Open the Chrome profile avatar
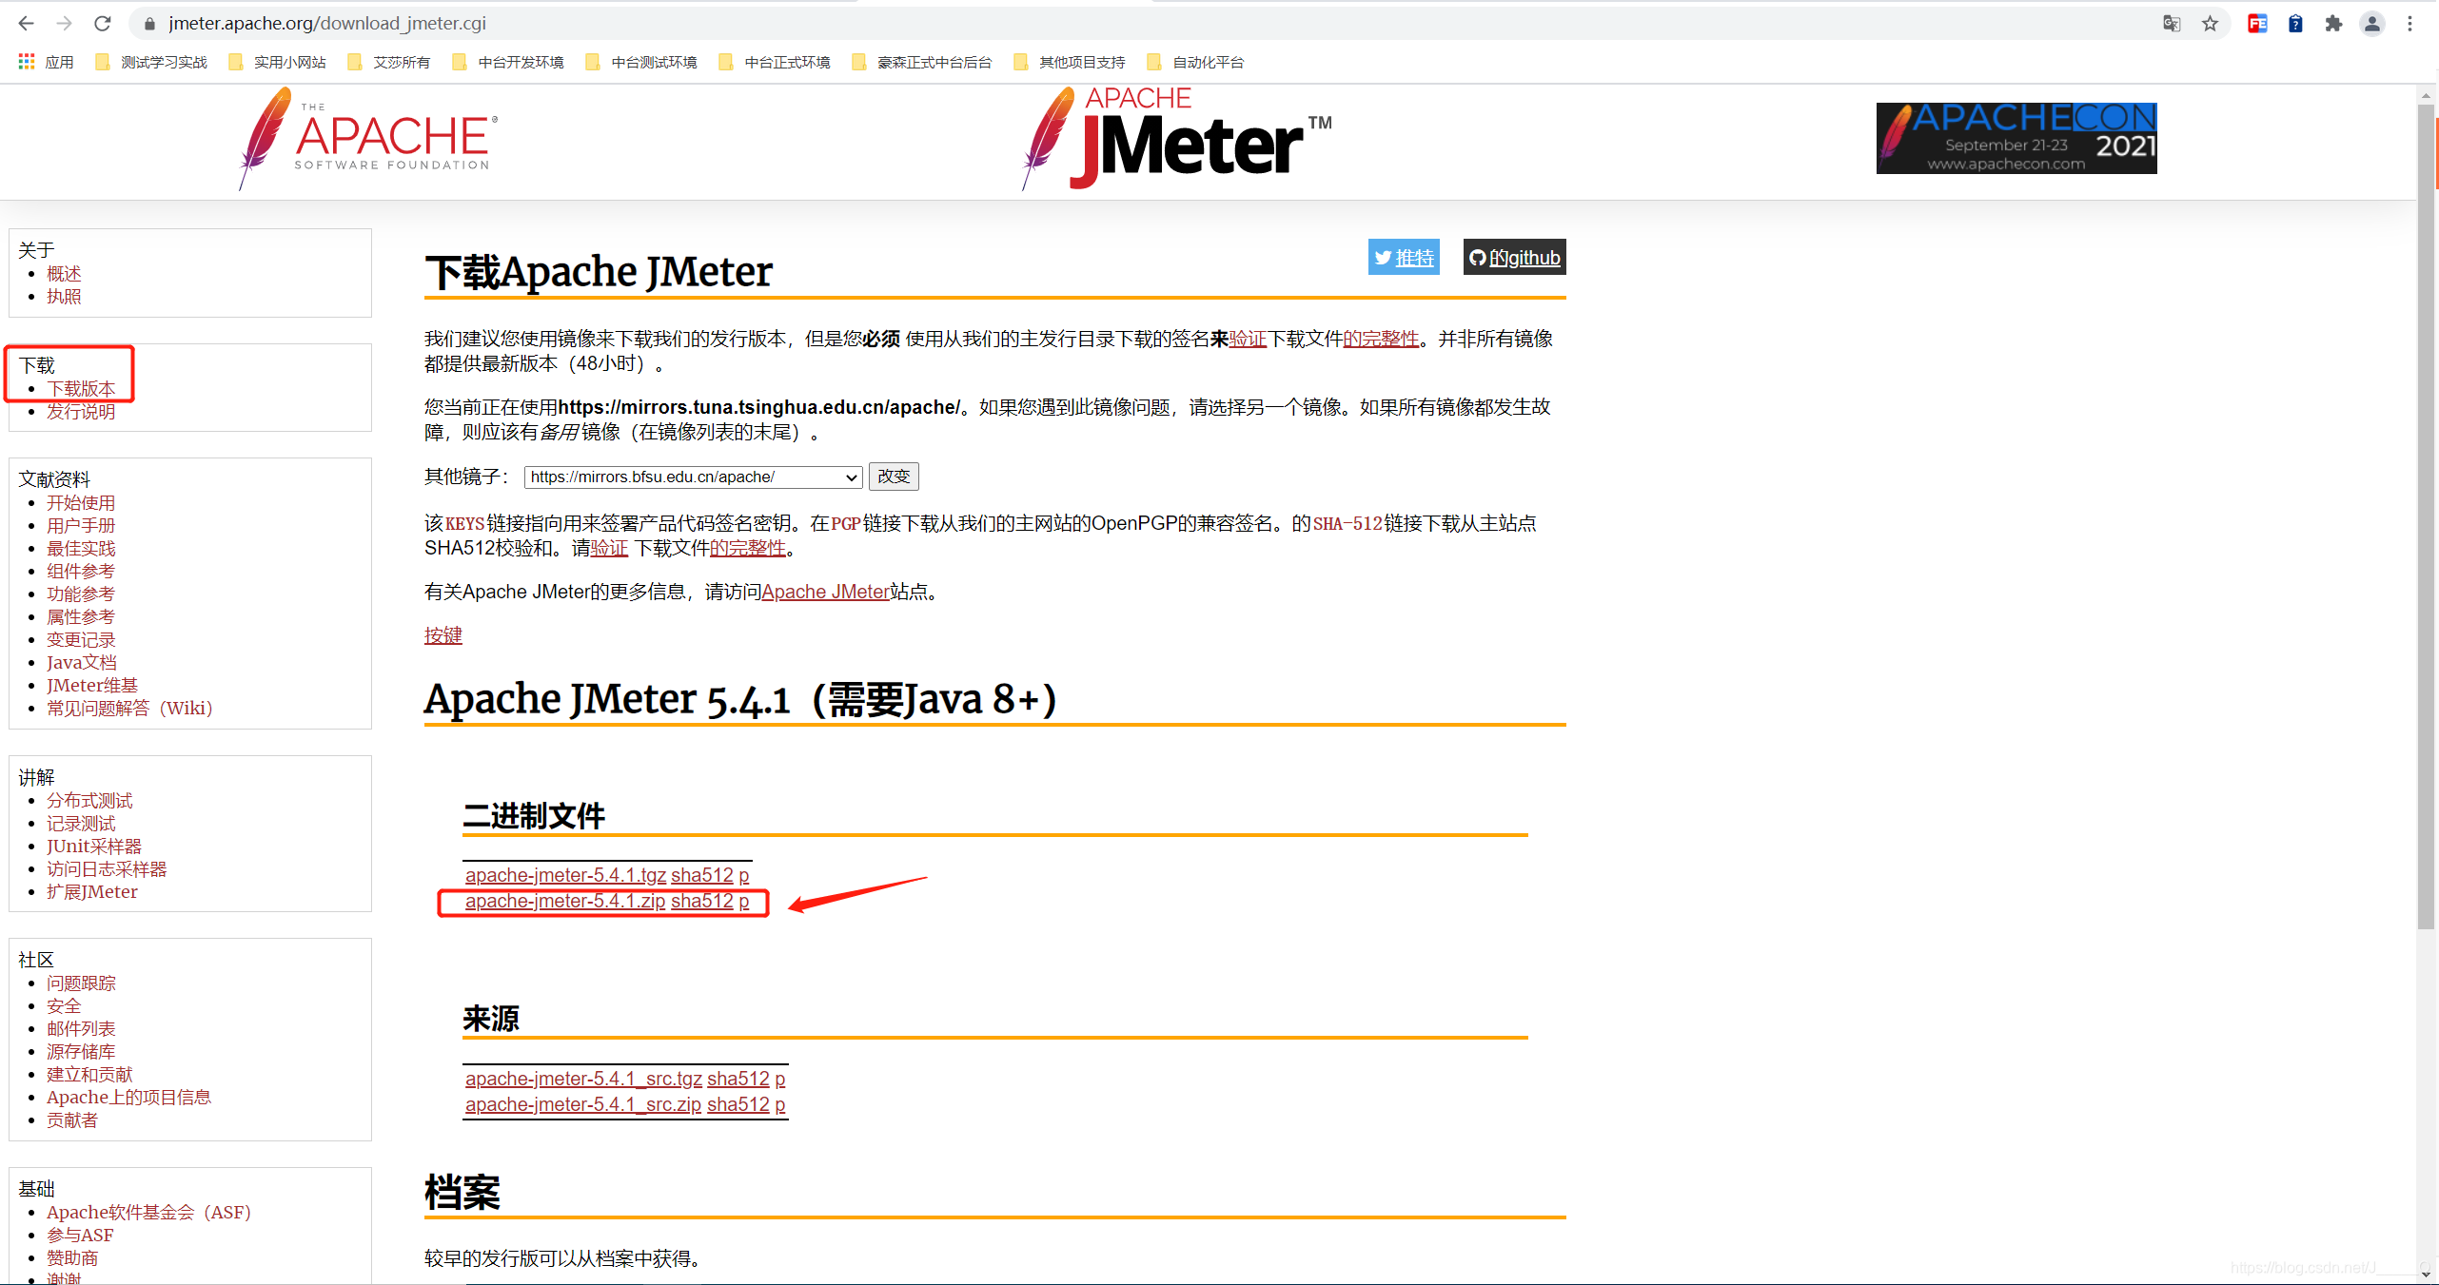The width and height of the screenshot is (2439, 1285). coord(2371,24)
